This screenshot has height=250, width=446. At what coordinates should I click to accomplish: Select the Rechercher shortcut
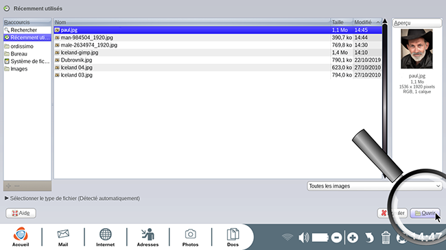coord(27,30)
